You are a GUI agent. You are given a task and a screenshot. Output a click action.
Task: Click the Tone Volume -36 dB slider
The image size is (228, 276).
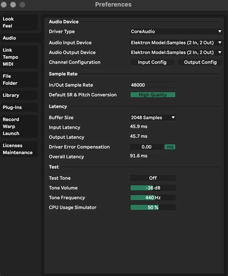(153, 188)
